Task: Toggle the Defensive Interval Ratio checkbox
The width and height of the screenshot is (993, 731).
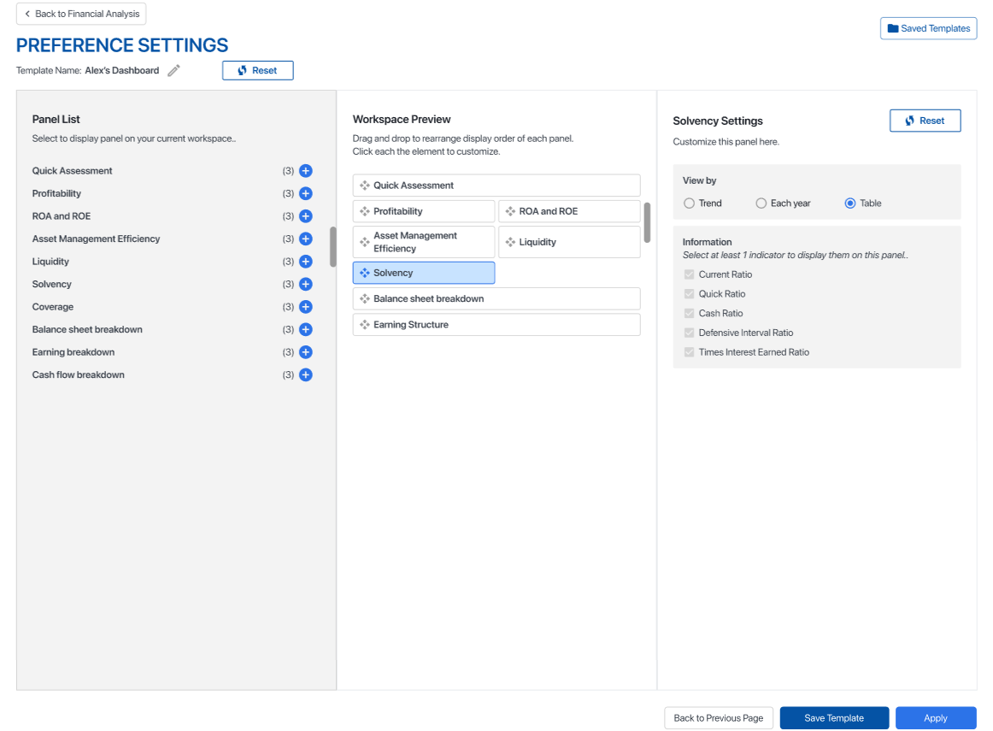Action: 689,333
